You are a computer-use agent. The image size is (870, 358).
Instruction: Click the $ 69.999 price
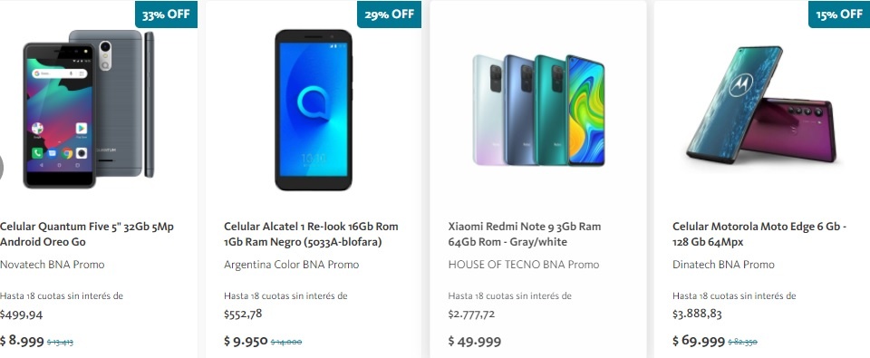(699, 341)
